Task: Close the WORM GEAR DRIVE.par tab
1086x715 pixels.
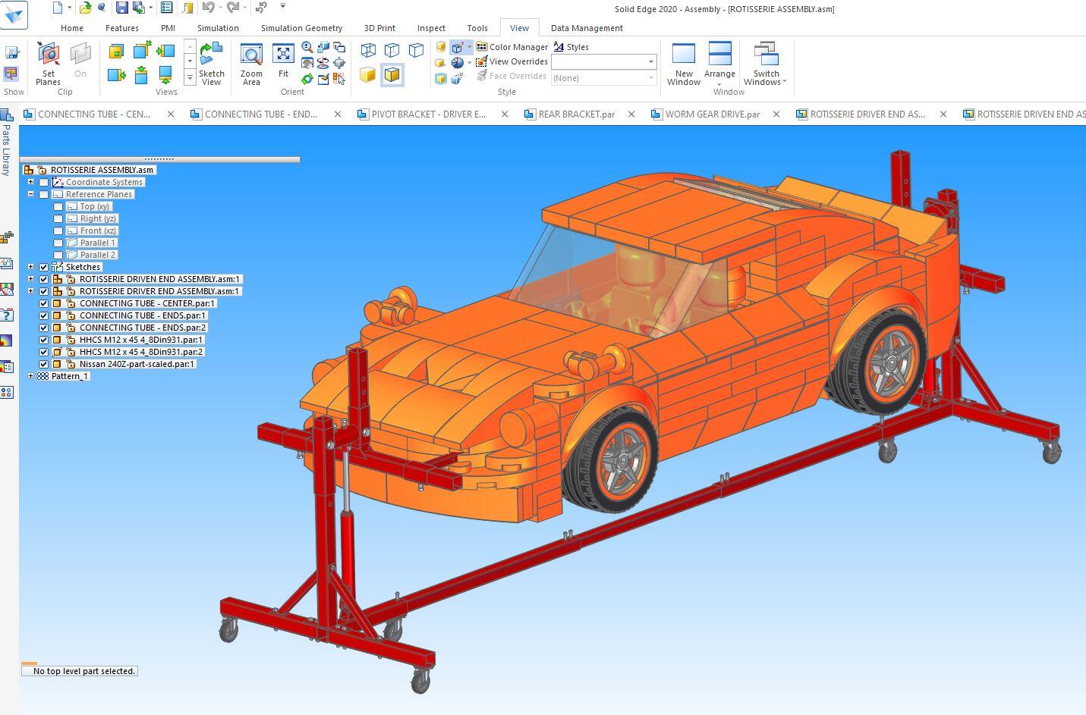Action: [776, 114]
